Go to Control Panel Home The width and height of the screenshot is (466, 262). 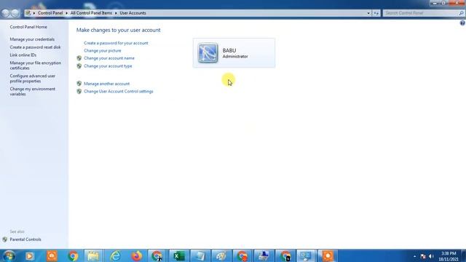pyautogui.click(x=28, y=27)
